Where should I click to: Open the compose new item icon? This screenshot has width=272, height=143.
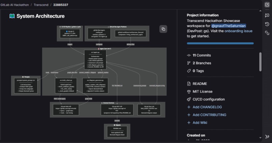pos(267,5)
